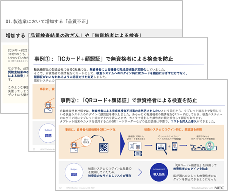Click the orange heading 事前に、資格者の顔情報をQRコード化
This screenshot has width=228, height=191.
point(90,130)
